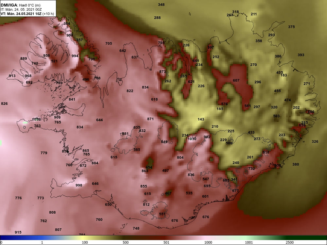
Task: Click the map value 779
Action: 44,153
